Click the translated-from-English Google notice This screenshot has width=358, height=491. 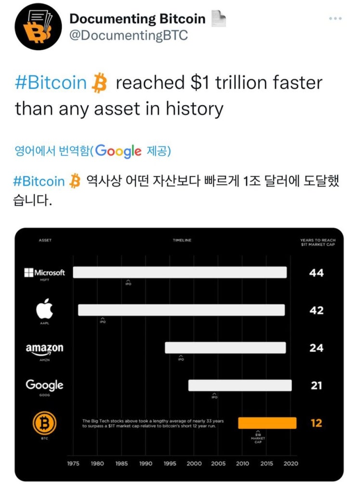93,151
